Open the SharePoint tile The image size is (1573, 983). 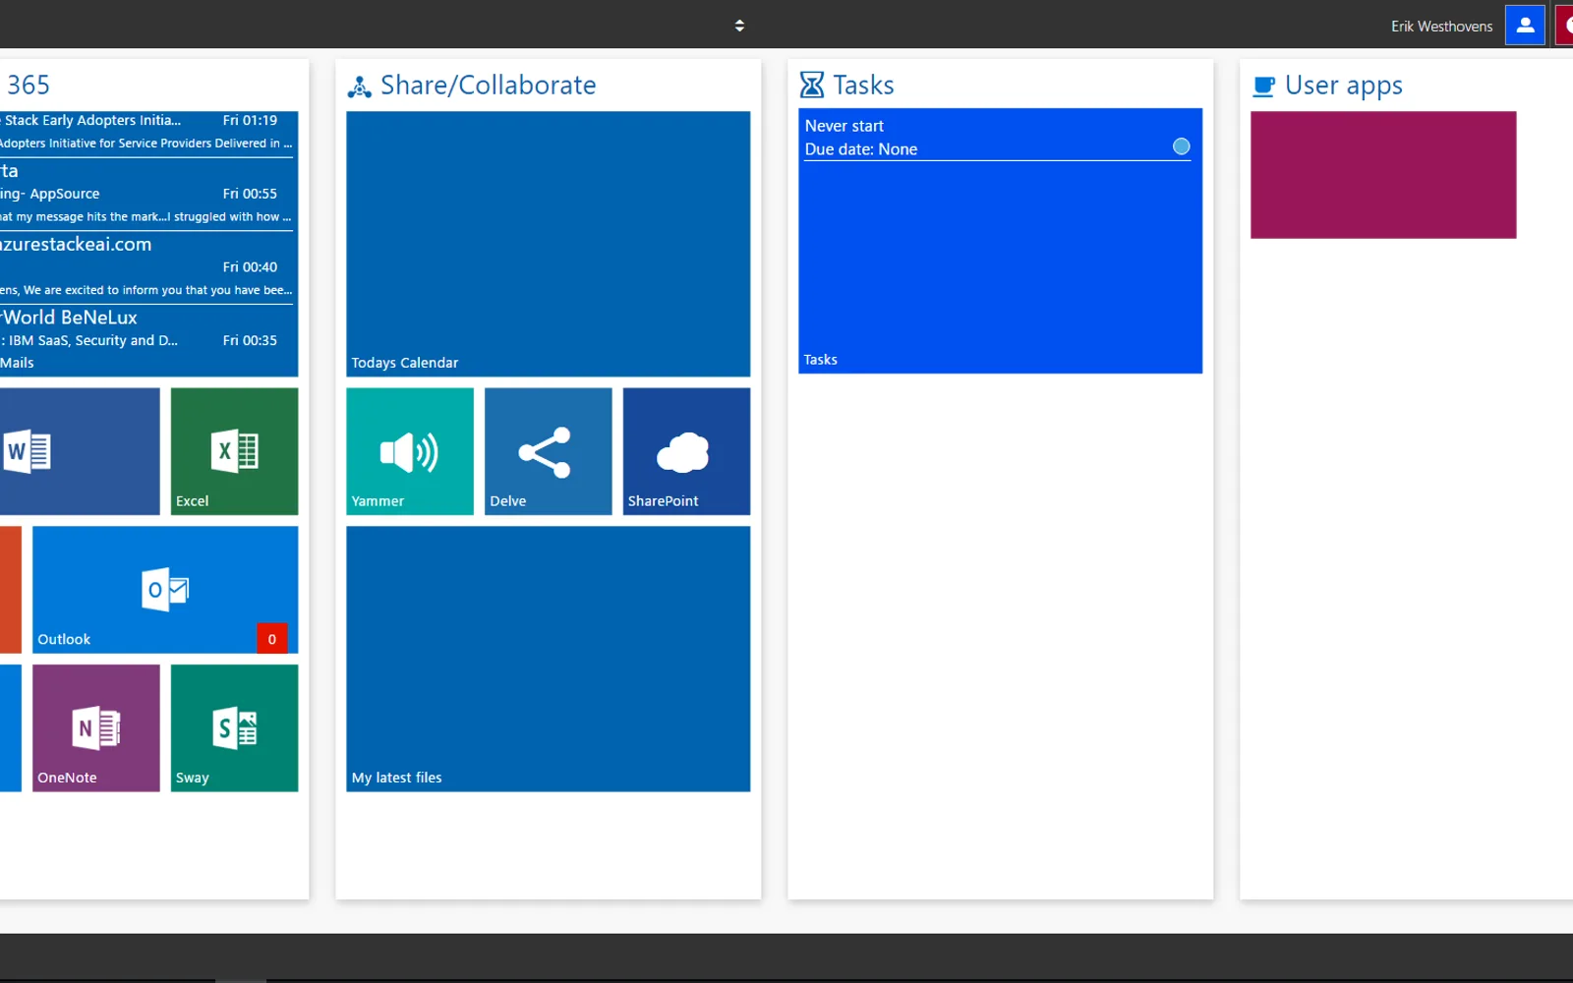click(686, 451)
